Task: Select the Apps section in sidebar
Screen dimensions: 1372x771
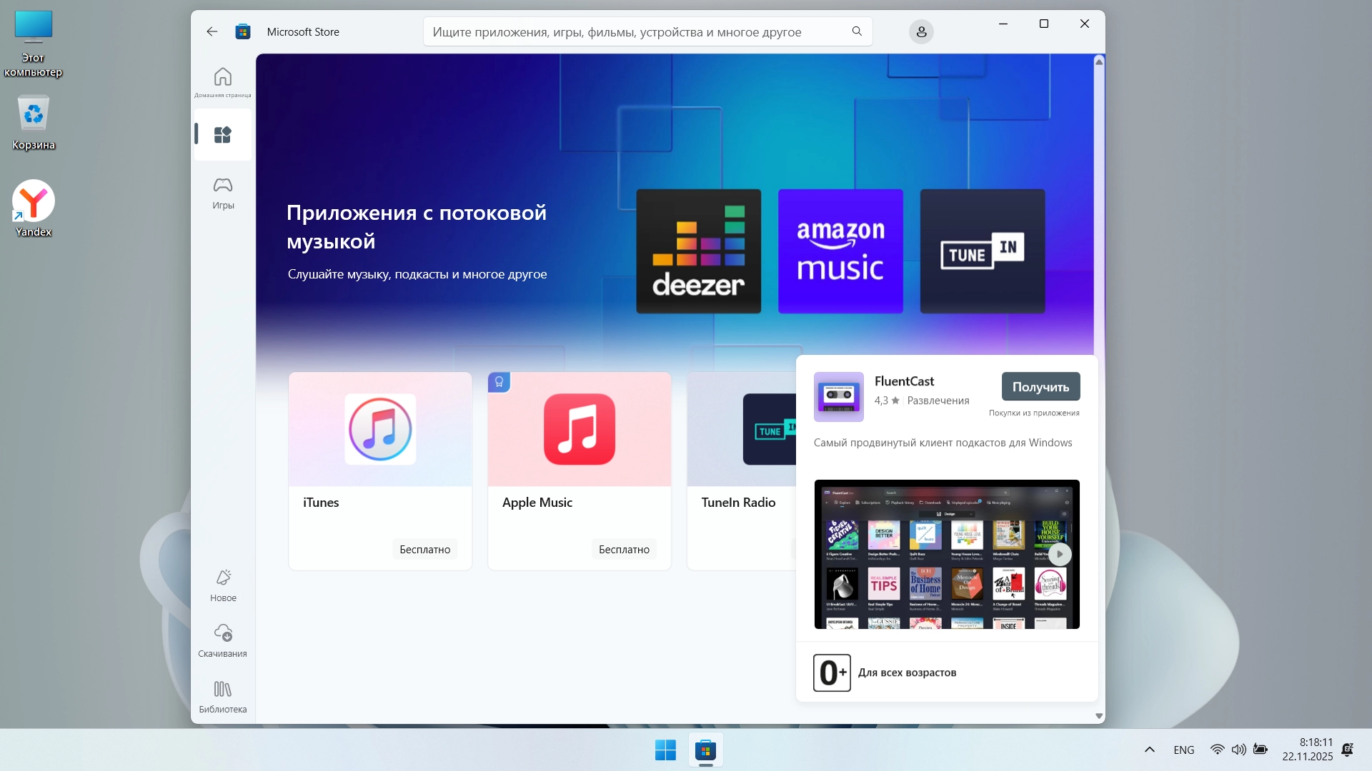Action: pos(223,135)
